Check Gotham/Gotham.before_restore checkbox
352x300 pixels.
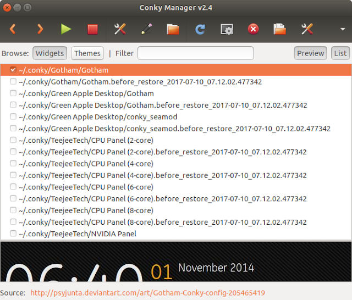point(13,81)
